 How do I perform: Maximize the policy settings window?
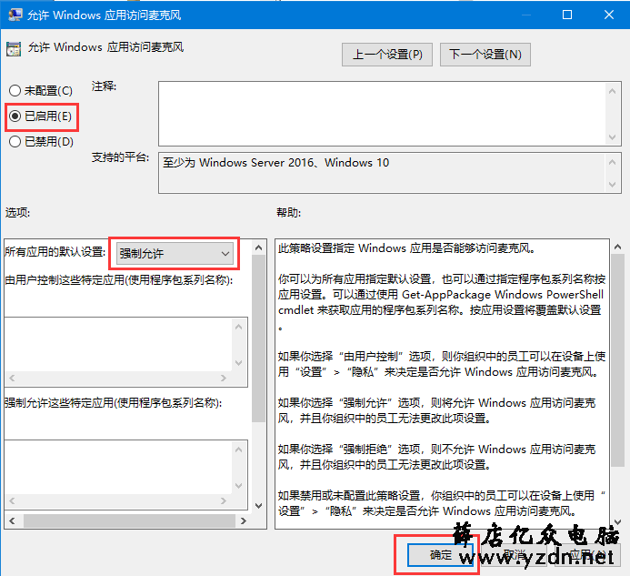coord(567,15)
